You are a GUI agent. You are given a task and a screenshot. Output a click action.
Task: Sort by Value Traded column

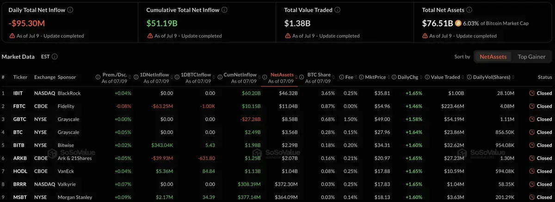445,77
